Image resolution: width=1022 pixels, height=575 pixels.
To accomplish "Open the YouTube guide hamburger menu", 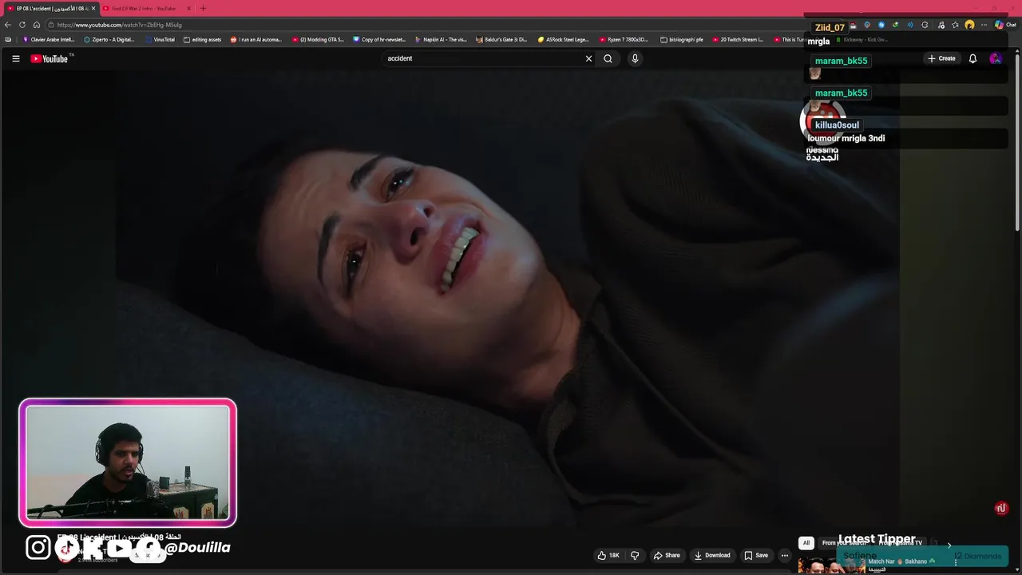I will point(15,58).
